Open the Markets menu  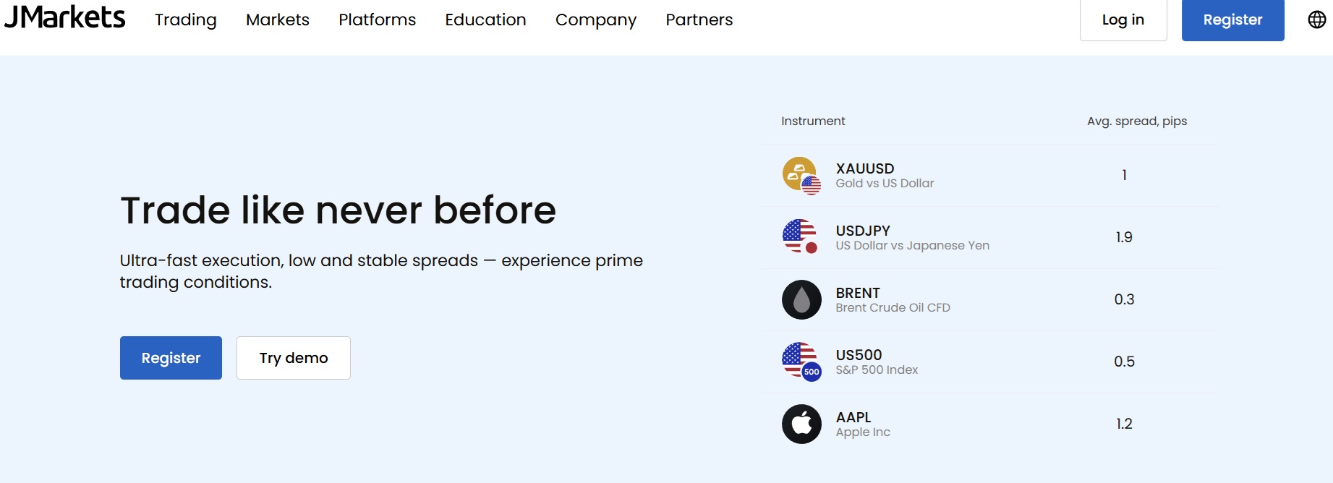click(278, 20)
